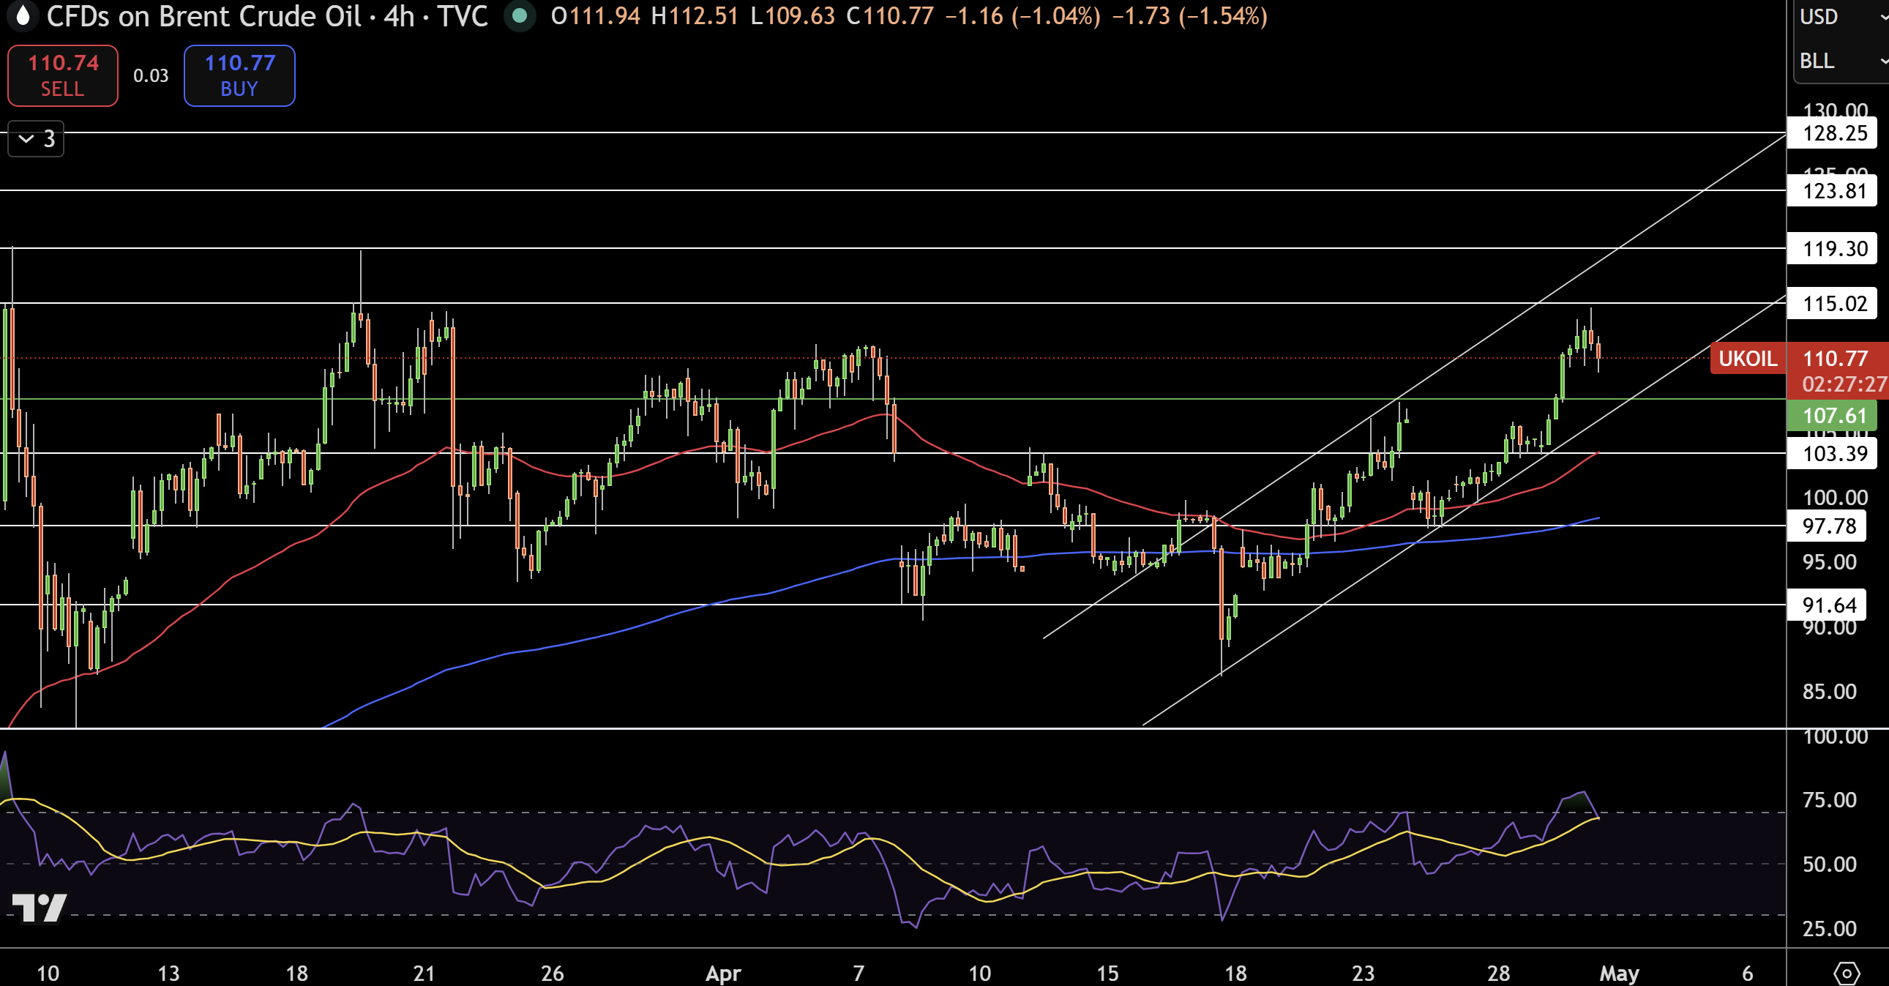Click the 25.00 RSI scale label

coord(1830,929)
